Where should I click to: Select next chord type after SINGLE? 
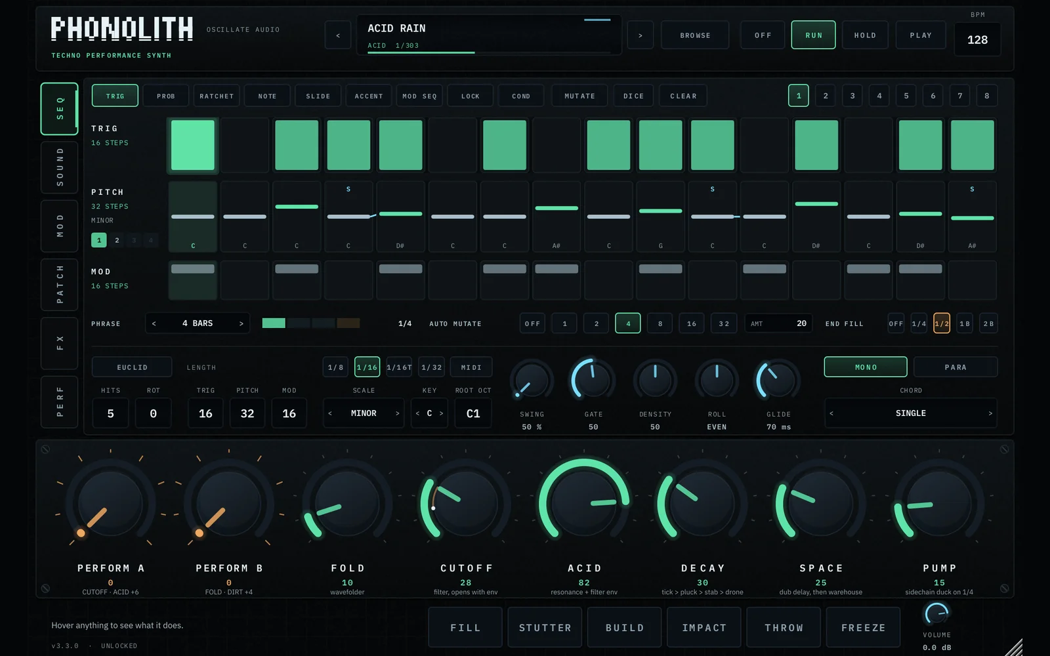click(990, 413)
